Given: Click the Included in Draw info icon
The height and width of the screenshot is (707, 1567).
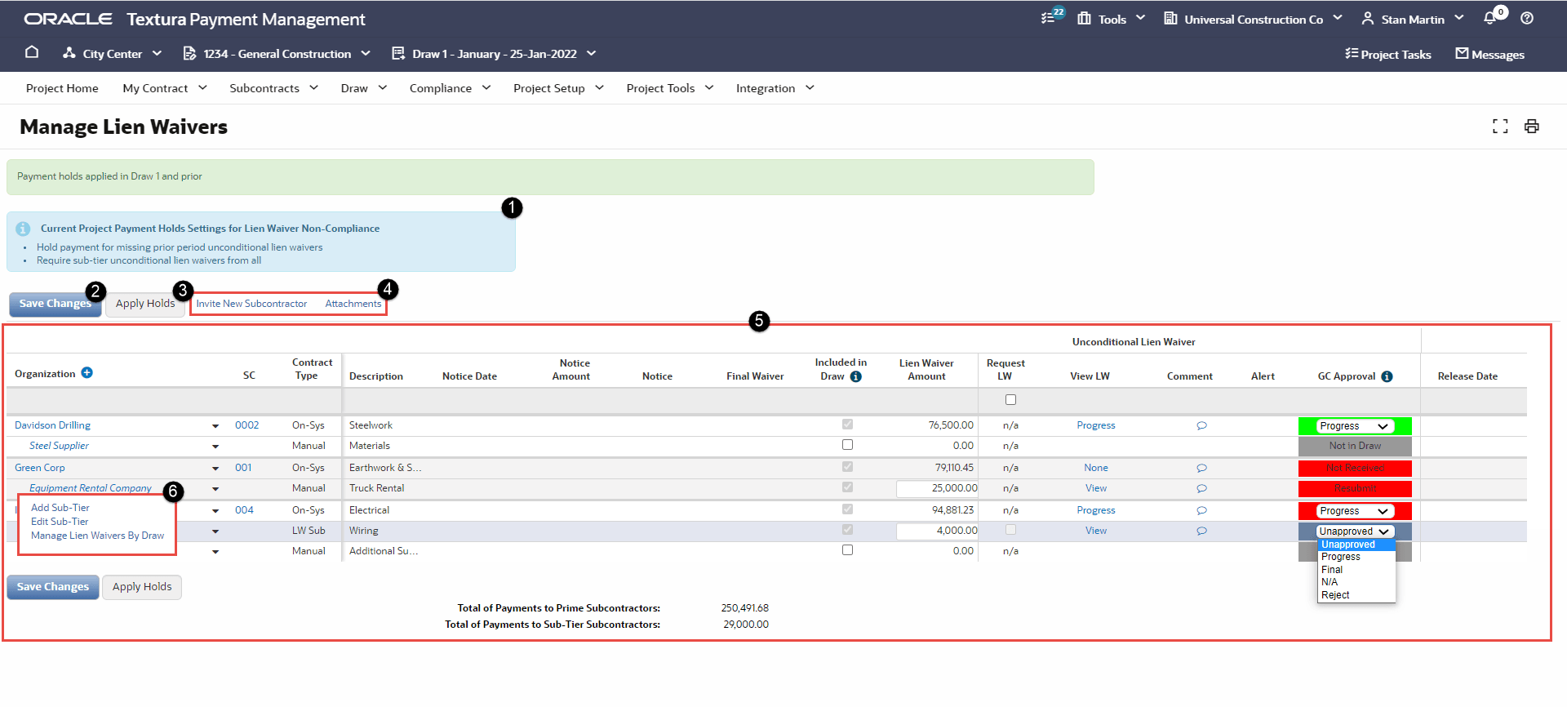Looking at the screenshot, I should 855,376.
